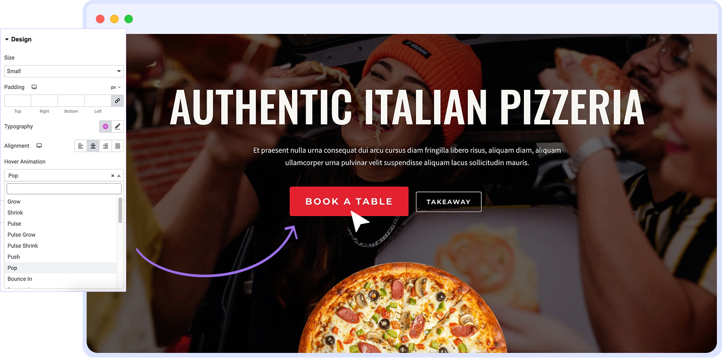Click responsive device icon next to Padding
722x358 pixels.
(34, 87)
